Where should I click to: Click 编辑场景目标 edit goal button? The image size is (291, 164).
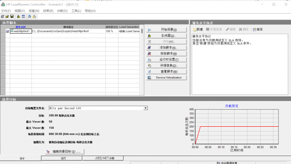point(65,152)
